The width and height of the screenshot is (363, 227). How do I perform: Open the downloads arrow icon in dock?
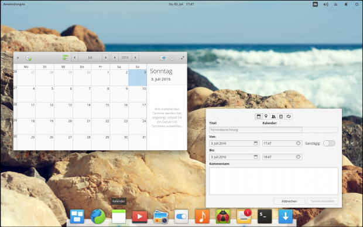point(286,216)
